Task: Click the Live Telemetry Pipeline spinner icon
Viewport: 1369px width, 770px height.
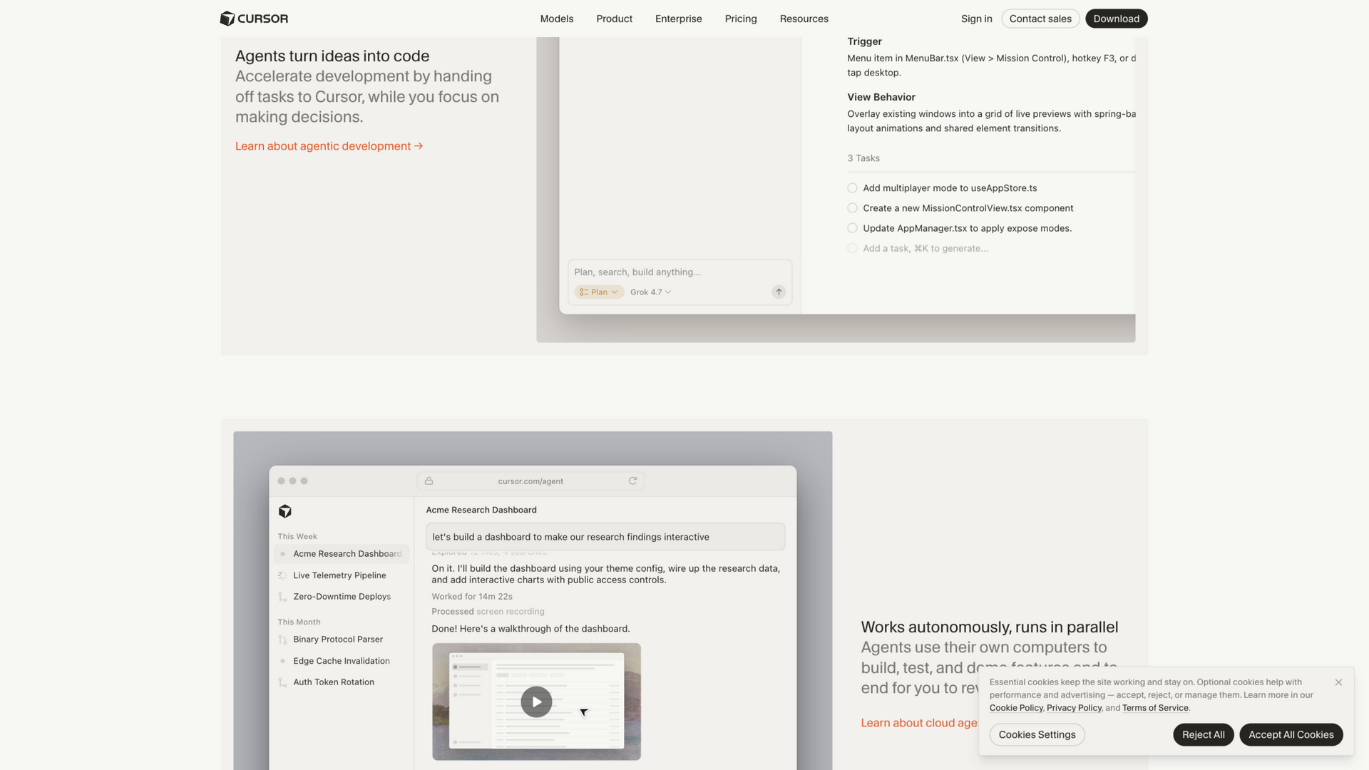Action: click(282, 575)
